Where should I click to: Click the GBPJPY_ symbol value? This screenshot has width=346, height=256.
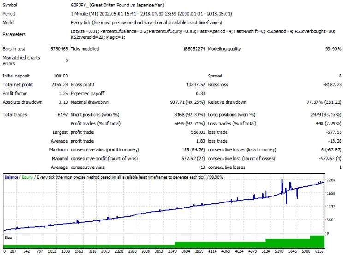[82, 5]
